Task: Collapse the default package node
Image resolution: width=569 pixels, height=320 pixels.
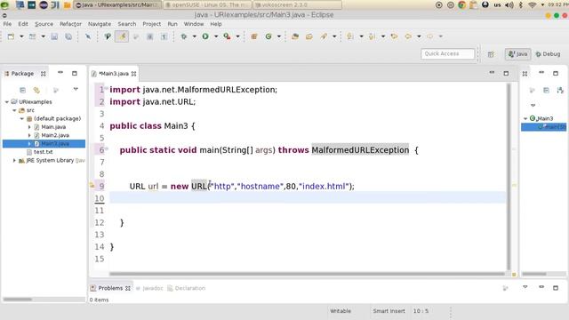Action: point(21,118)
